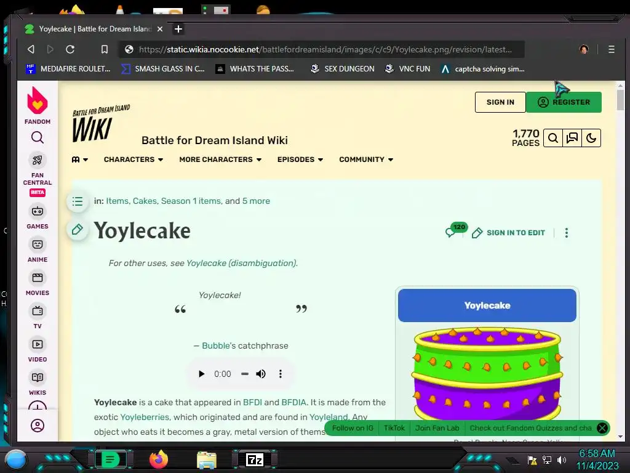Open MEDIAFIRE ROULET... bookmark
Image resolution: width=630 pixels, height=473 pixels.
tap(68, 69)
